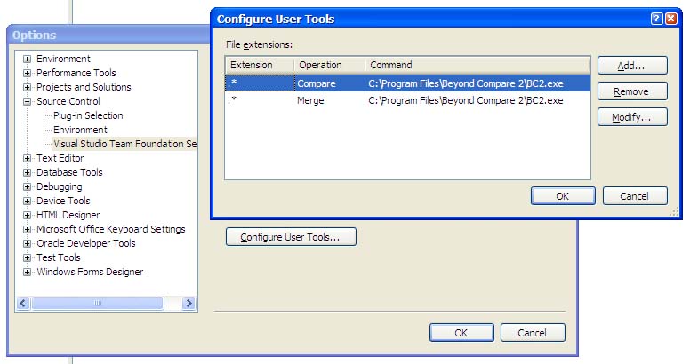Select Oracle Developer Tools label
Image resolution: width=690 pixels, height=364 pixels.
coord(86,243)
